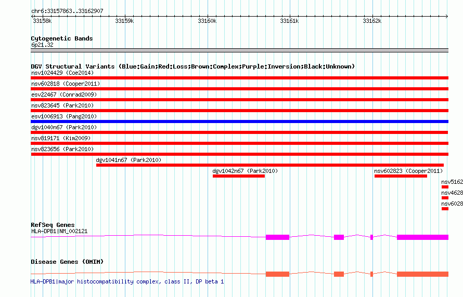
Task: Click the Disease Genes (OMIM) track title
Action: [x=67, y=262]
